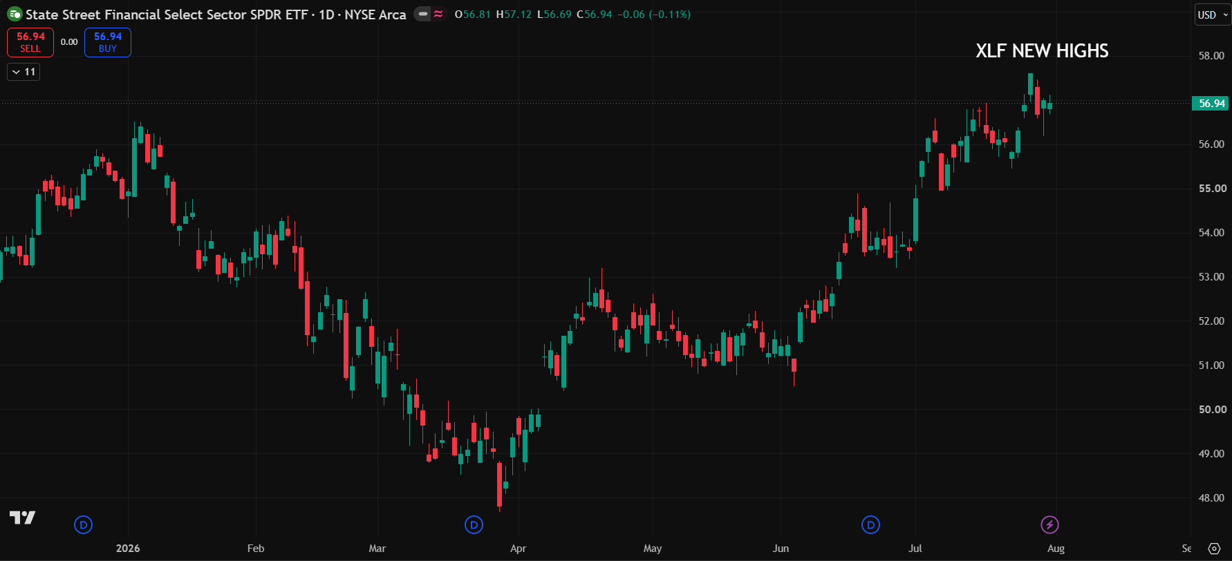Open chart settings hexagon gear icon
The image size is (1232, 561).
pyautogui.click(x=1214, y=549)
